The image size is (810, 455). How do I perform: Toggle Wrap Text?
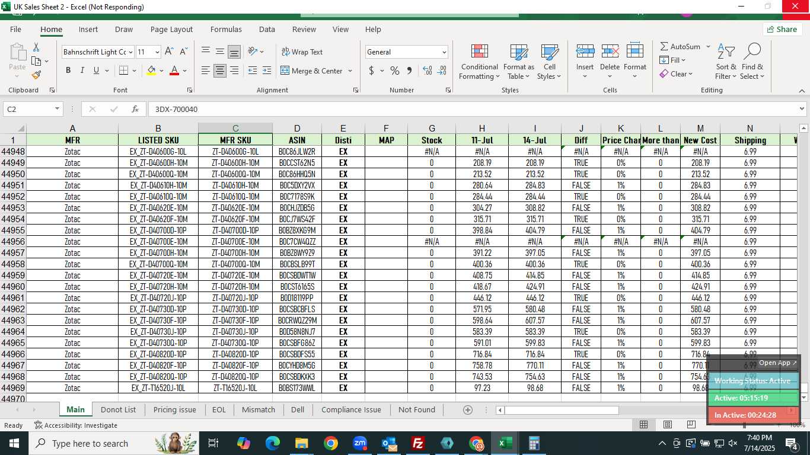coord(302,52)
